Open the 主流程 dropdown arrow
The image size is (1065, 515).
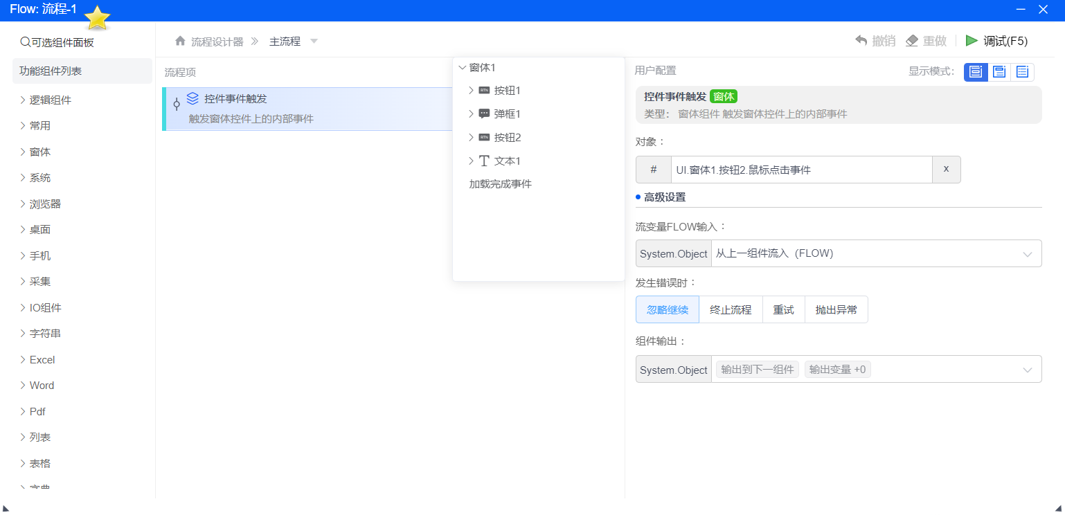click(x=314, y=41)
